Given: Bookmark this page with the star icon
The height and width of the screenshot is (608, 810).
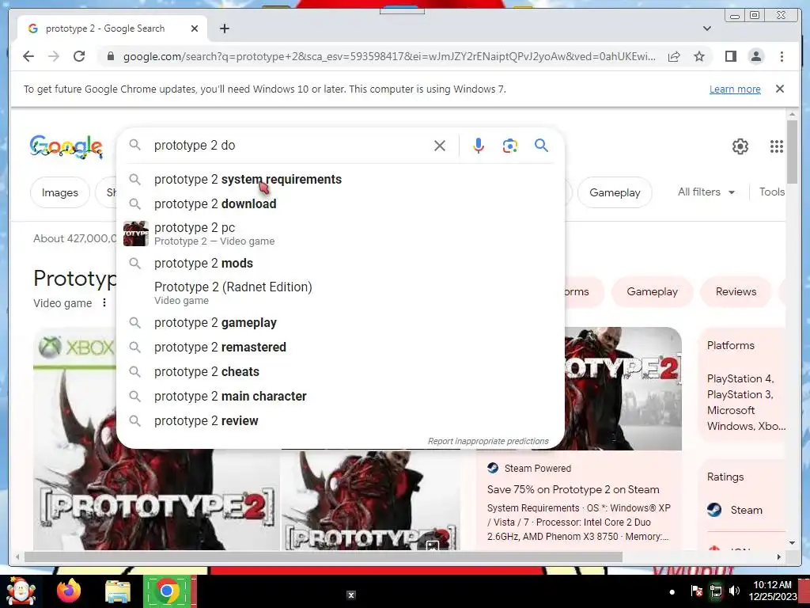Looking at the screenshot, I should click(699, 56).
